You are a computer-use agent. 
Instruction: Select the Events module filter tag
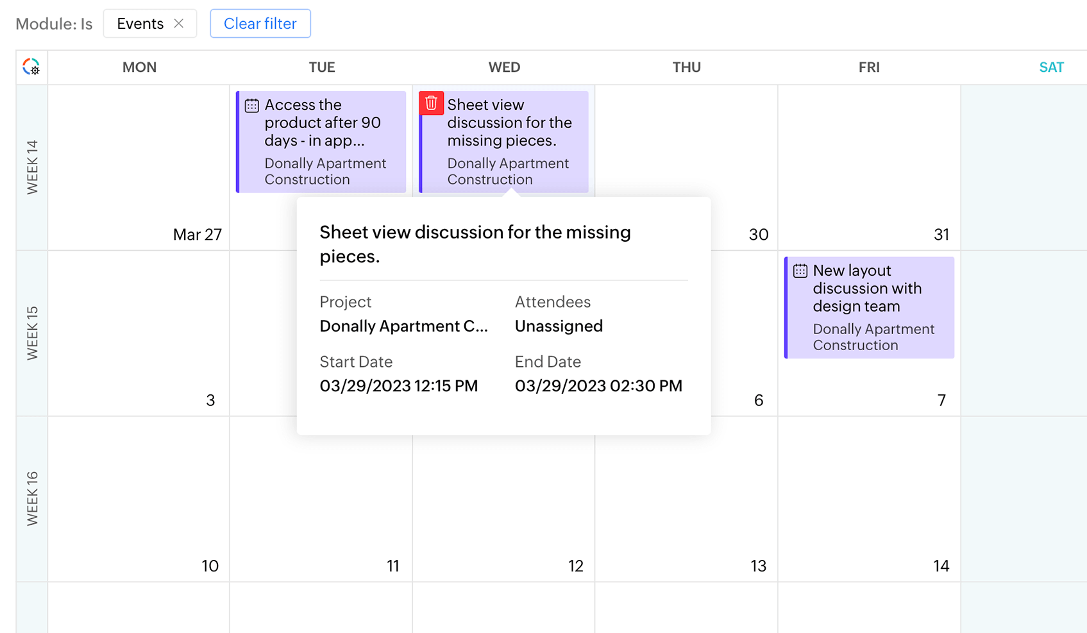(140, 24)
